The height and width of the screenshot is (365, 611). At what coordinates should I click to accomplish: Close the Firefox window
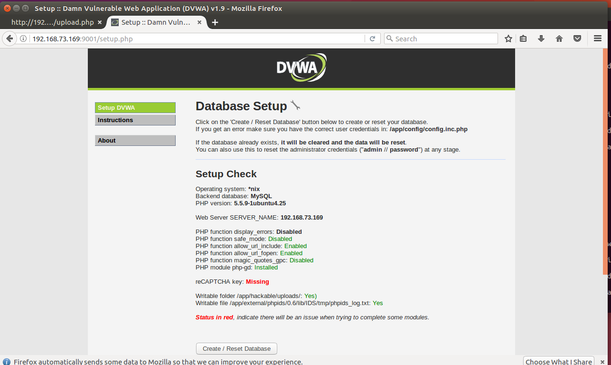[x=7, y=8]
